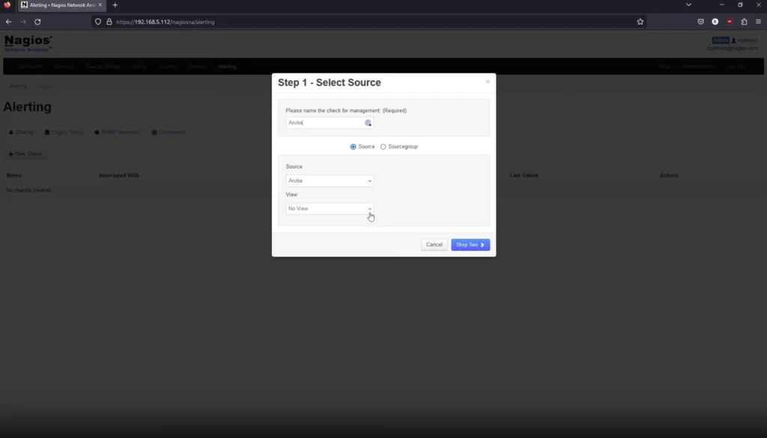Select the Reports menu item
The width and height of the screenshot is (767, 438).
[x=166, y=66]
